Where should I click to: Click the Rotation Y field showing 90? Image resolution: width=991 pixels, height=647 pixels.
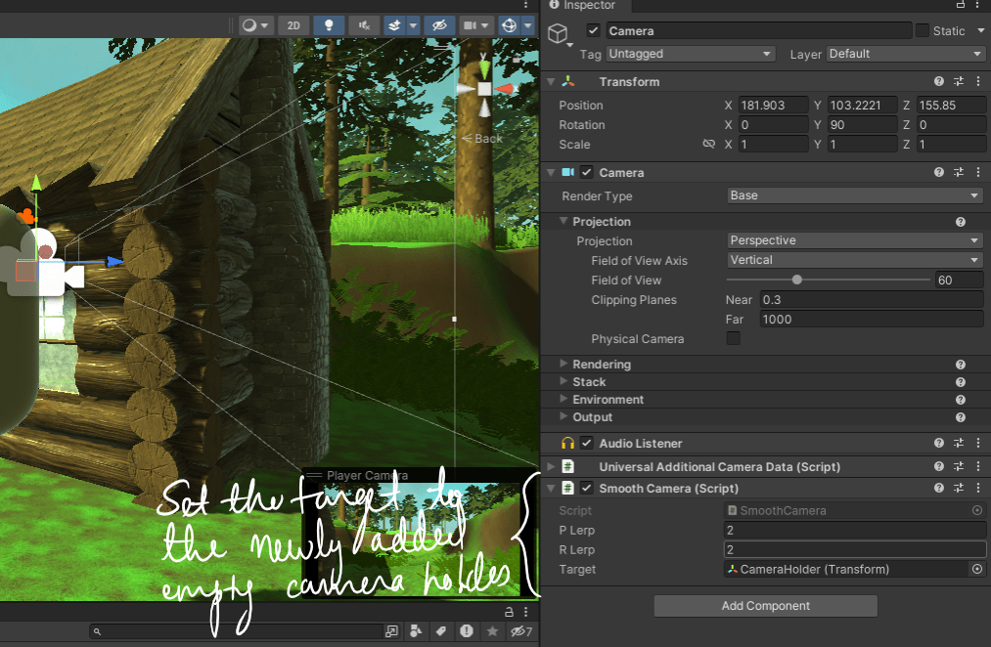(862, 124)
